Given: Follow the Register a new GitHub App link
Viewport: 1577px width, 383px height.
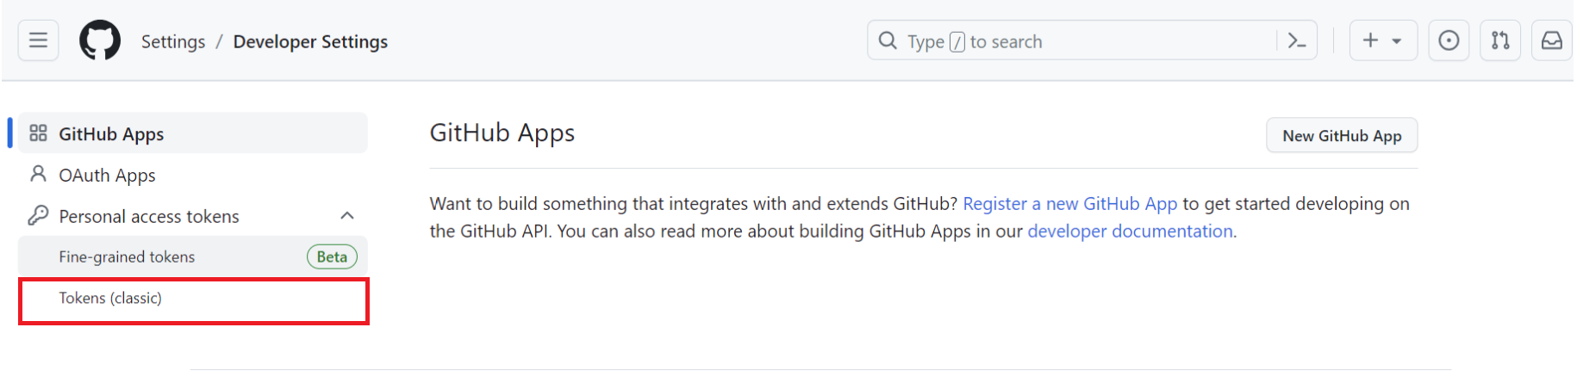Looking at the screenshot, I should pyautogui.click(x=1069, y=204).
